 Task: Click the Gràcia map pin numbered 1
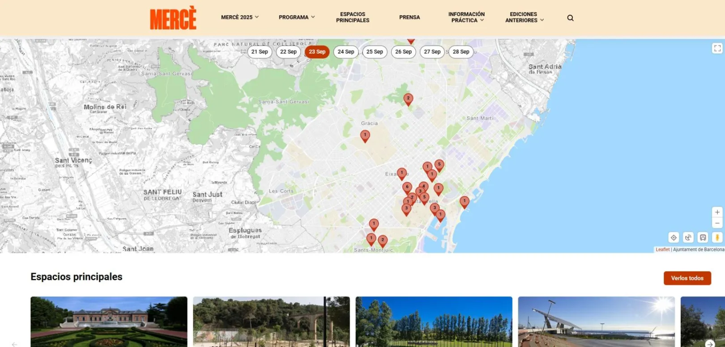click(x=365, y=135)
